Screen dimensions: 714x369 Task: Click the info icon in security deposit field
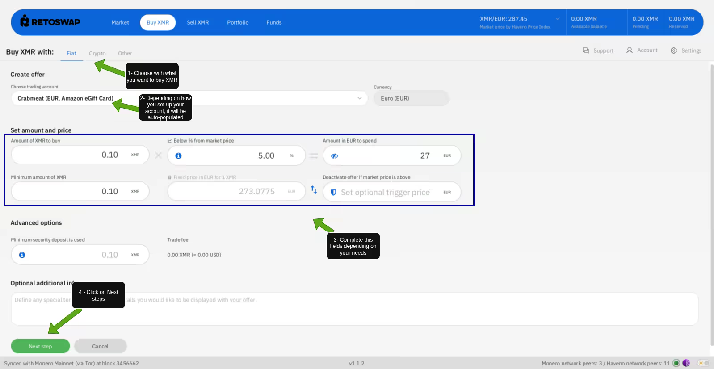[22, 255]
